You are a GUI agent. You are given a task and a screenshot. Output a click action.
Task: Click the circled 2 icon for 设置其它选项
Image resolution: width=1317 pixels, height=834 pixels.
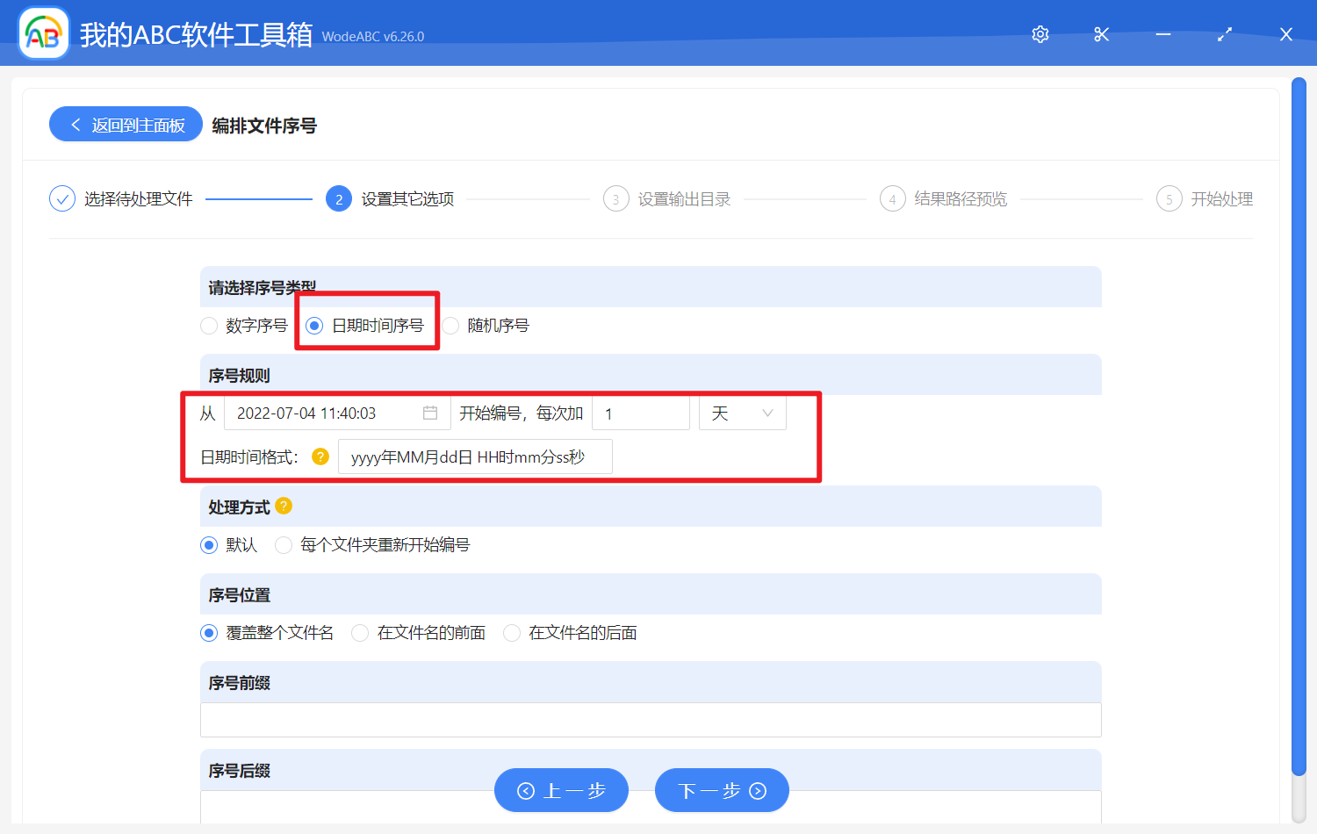coord(339,198)
